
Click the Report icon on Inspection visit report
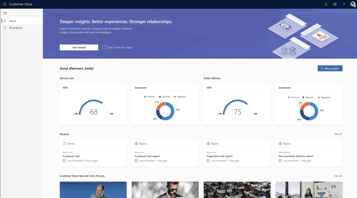(x=209, y=143)
